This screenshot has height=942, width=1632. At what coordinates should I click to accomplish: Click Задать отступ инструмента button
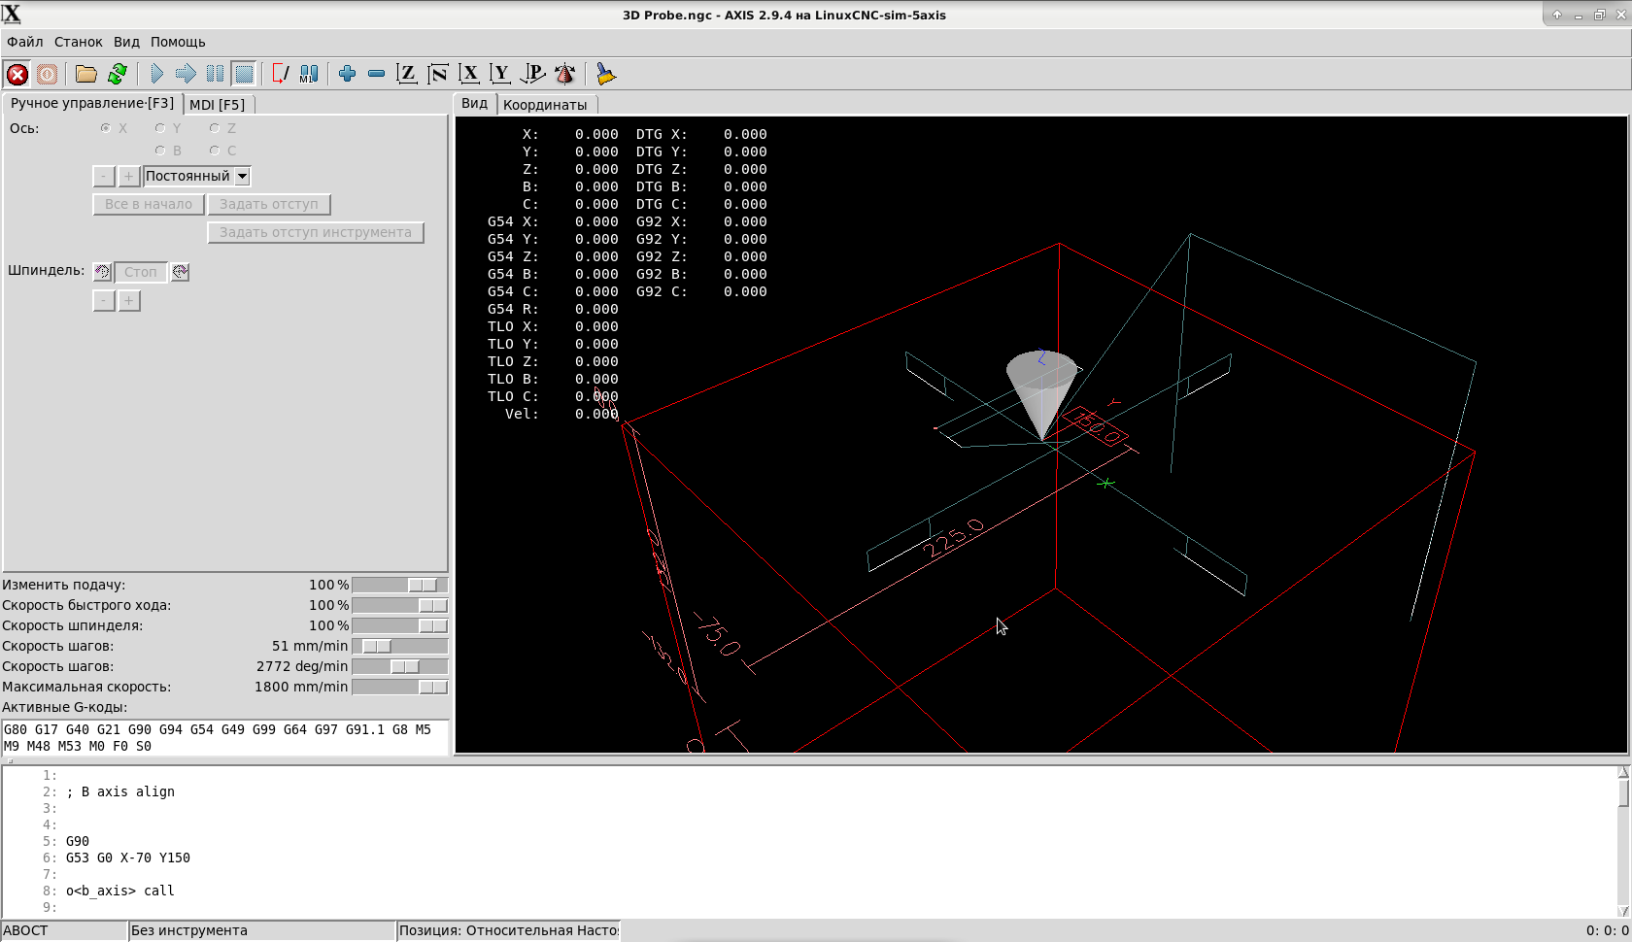(315, 232)
